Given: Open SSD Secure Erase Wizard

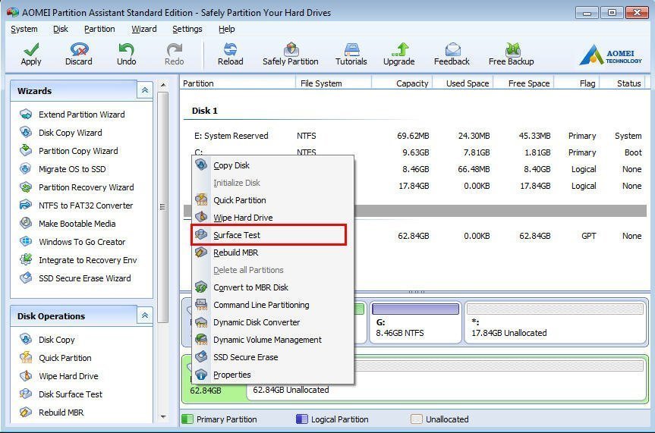Looking at the screenshot, I should click(84, 278).
